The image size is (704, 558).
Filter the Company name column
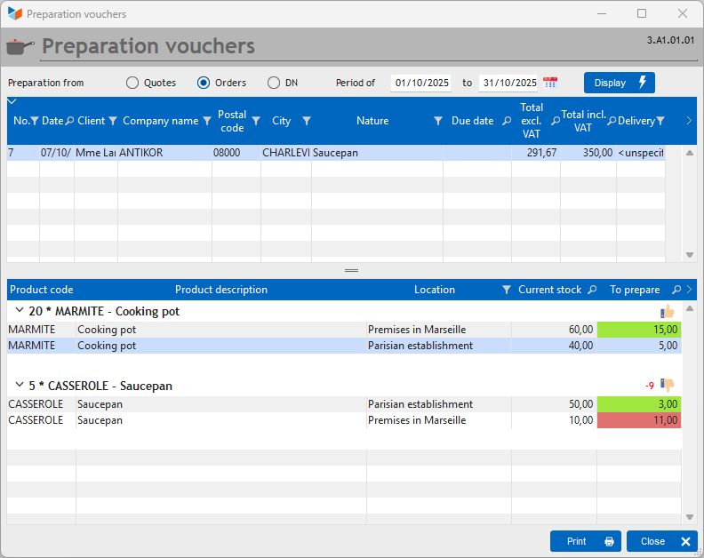point(207,121)
